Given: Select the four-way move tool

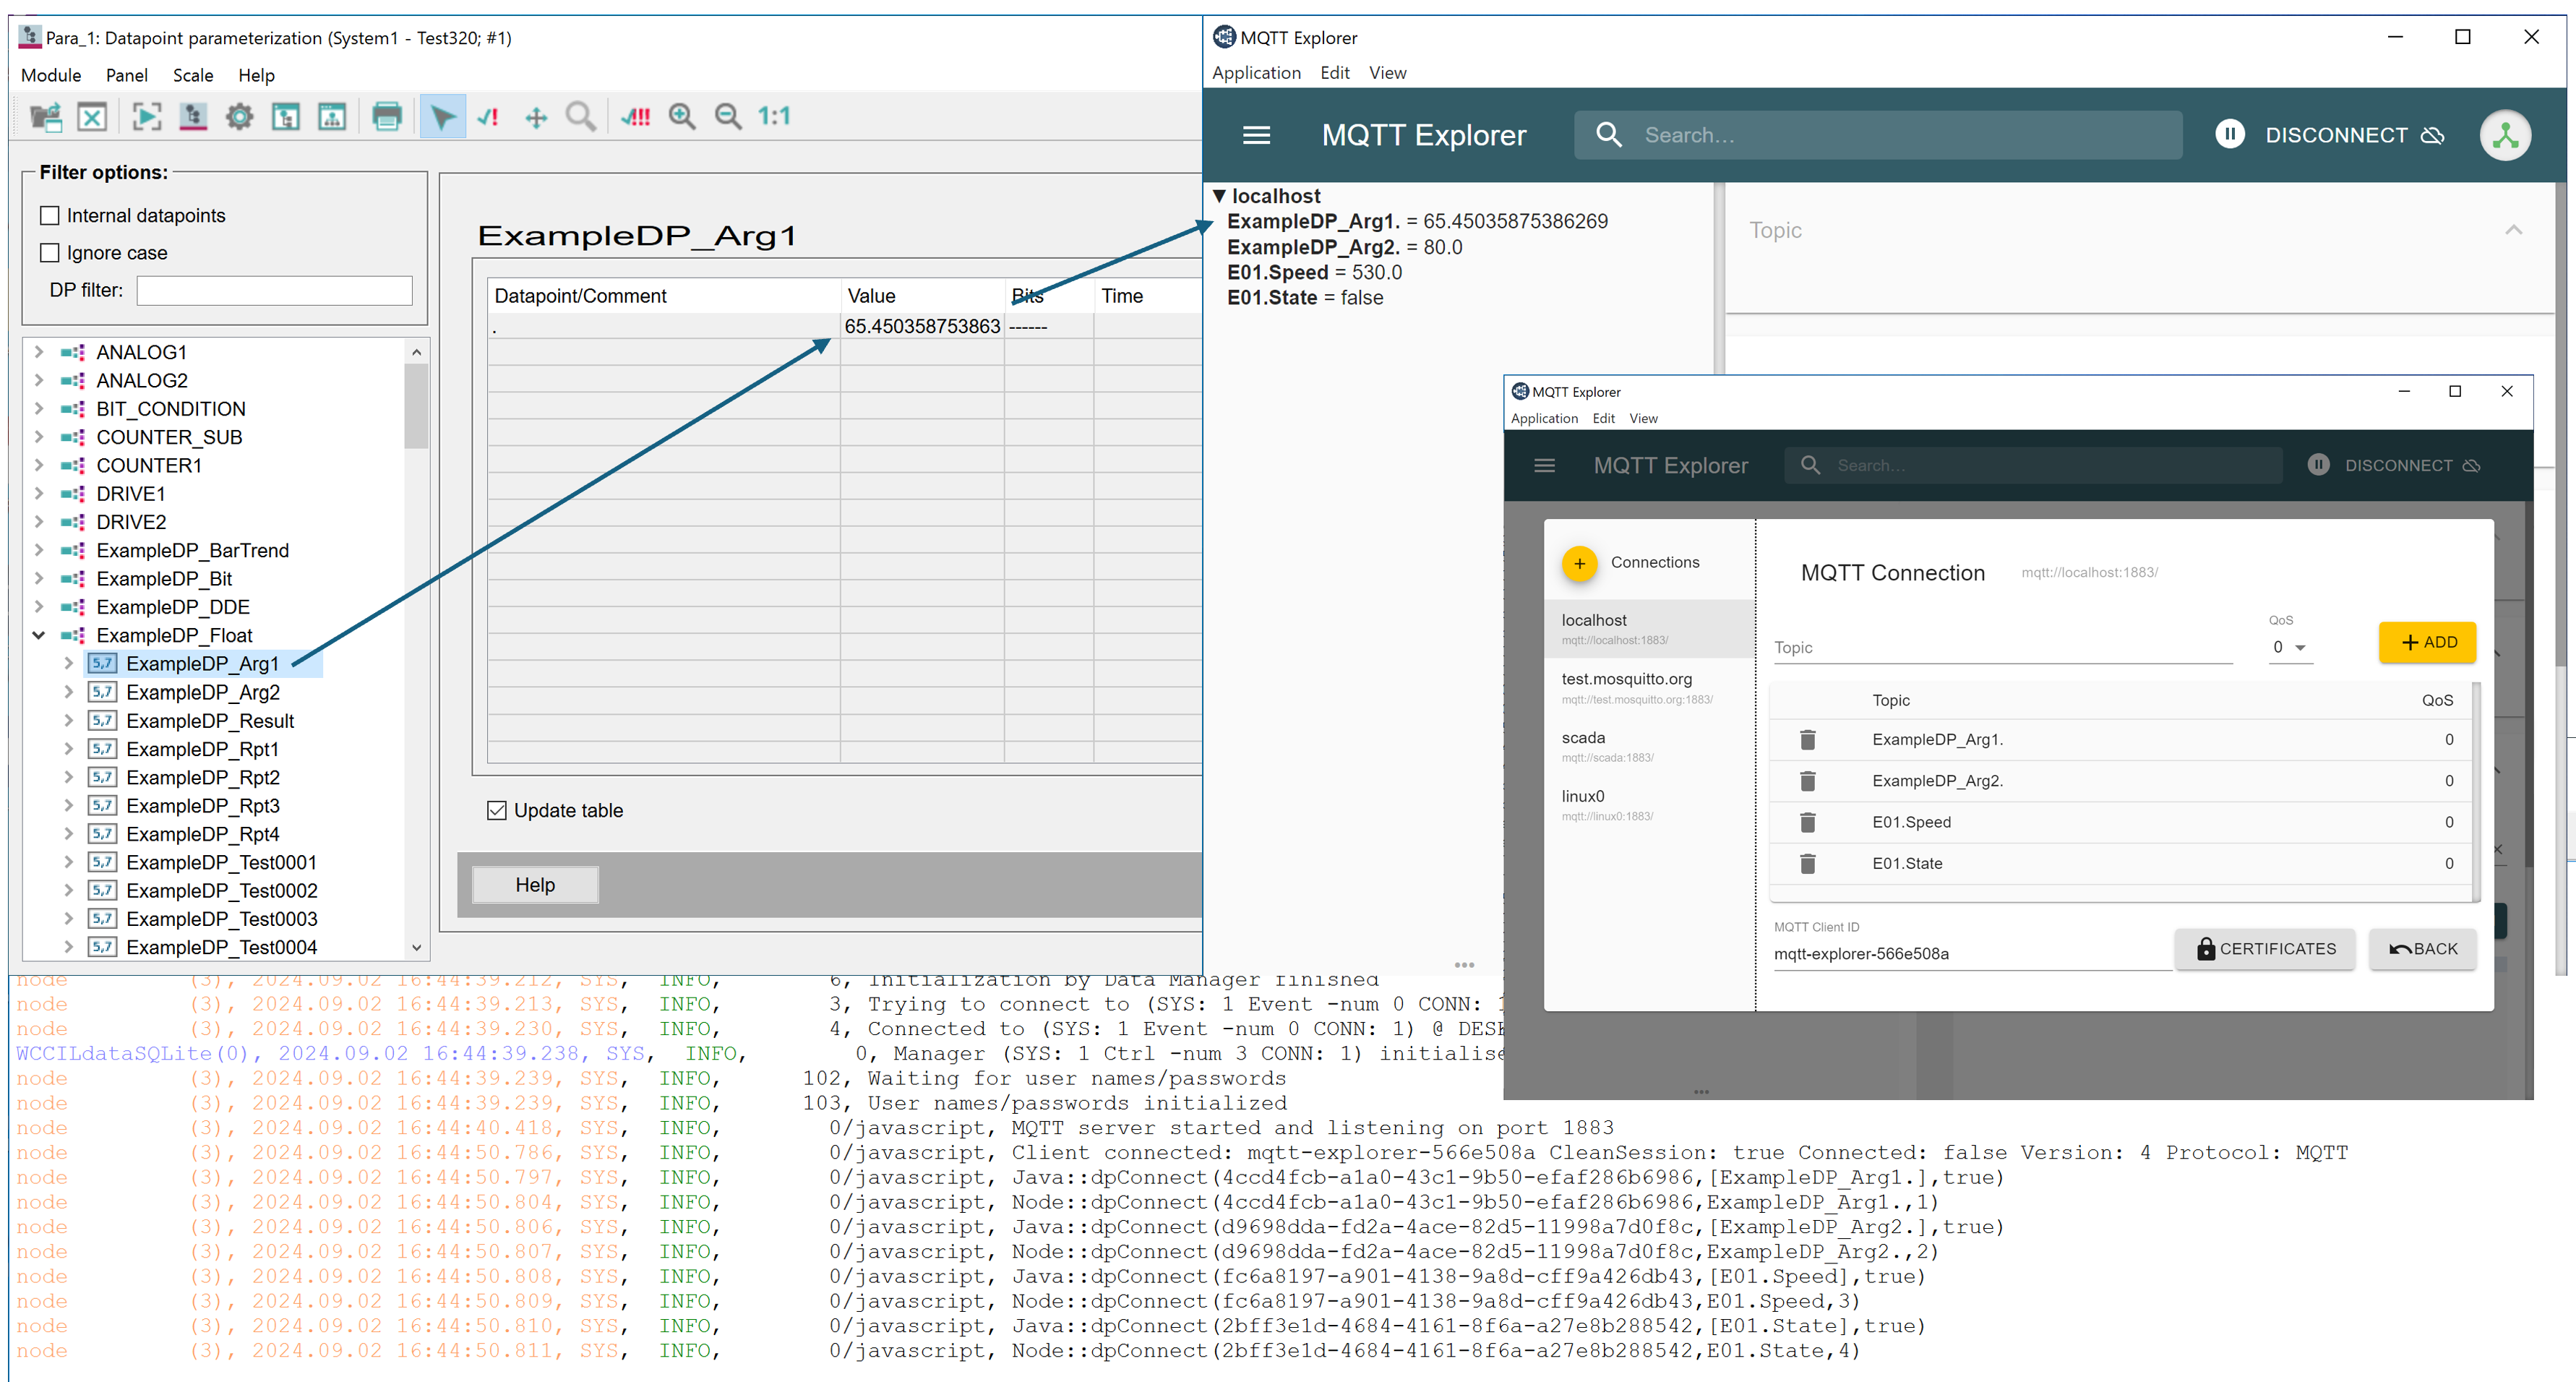Looking at the screenshot, I should 536,117.
